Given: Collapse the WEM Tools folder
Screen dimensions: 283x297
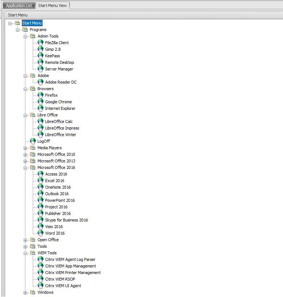Looking at the screenshot, I should (25, 254).
